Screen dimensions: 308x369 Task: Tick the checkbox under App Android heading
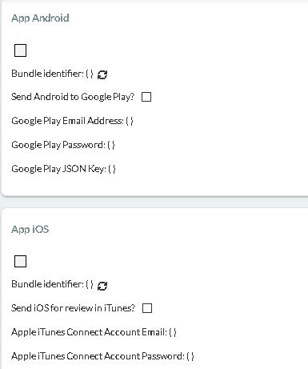coord(20,50)
